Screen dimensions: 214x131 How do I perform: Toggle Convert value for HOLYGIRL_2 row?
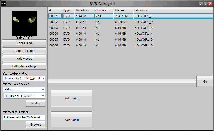coord(97,22)
